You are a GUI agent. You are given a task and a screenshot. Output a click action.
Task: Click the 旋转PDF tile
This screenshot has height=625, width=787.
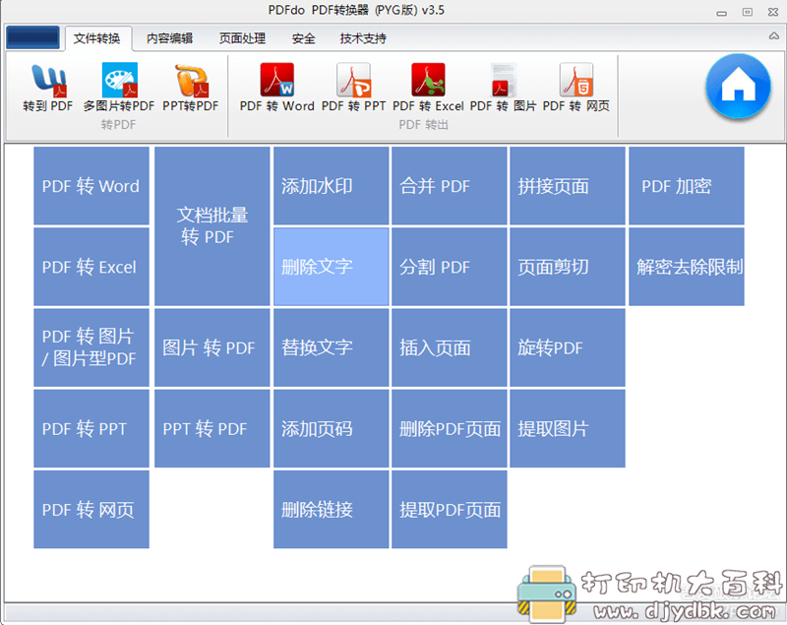tap(568, 347)
